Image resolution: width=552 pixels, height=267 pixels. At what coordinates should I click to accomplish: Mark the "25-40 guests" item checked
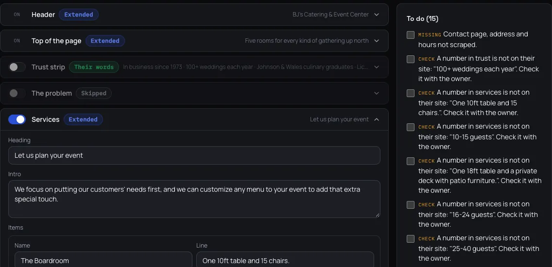pyautogui.click(x=411, y=239)
